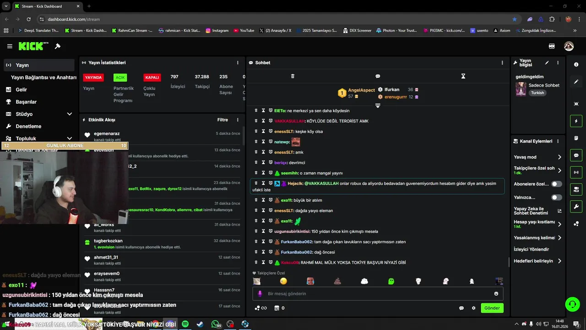Timeout VAKKASULLAH using the hourglass icon
Screen dimensions: 586x330
[263, 121]
